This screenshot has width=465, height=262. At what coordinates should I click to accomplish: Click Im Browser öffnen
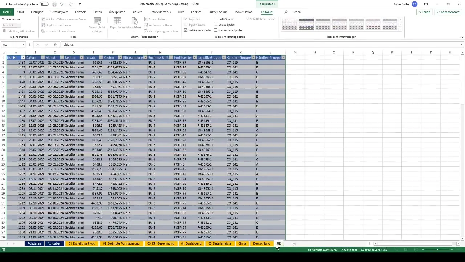[158, 25]
